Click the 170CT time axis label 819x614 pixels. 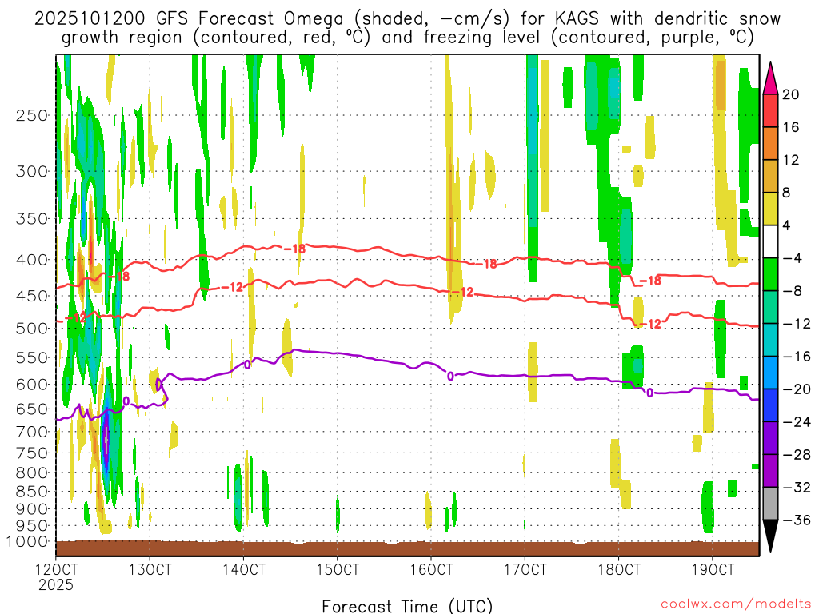click(525, 569)
